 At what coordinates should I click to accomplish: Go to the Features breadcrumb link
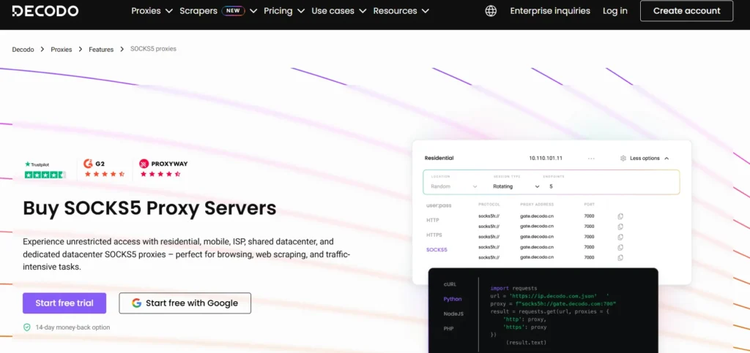click(101, 49)
